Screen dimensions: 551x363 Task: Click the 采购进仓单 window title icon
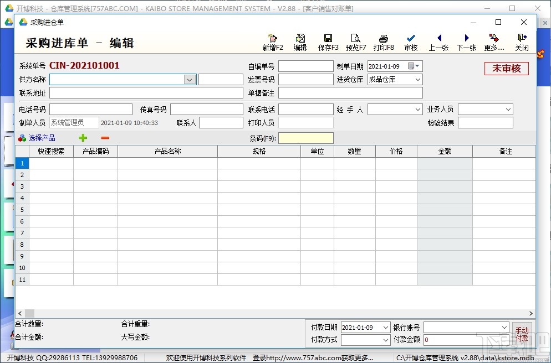tap(23, 22)
